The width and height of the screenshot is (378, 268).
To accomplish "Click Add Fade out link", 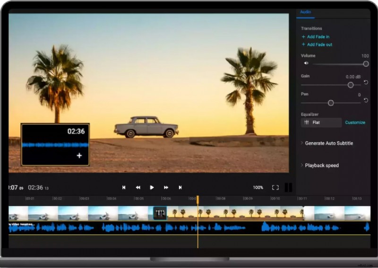I will click(x=317, y=44).
